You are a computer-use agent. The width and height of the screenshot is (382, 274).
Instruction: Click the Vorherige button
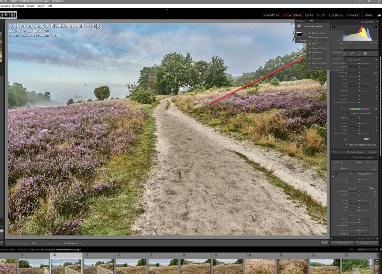pyautogui.click(x=342, y=243)
